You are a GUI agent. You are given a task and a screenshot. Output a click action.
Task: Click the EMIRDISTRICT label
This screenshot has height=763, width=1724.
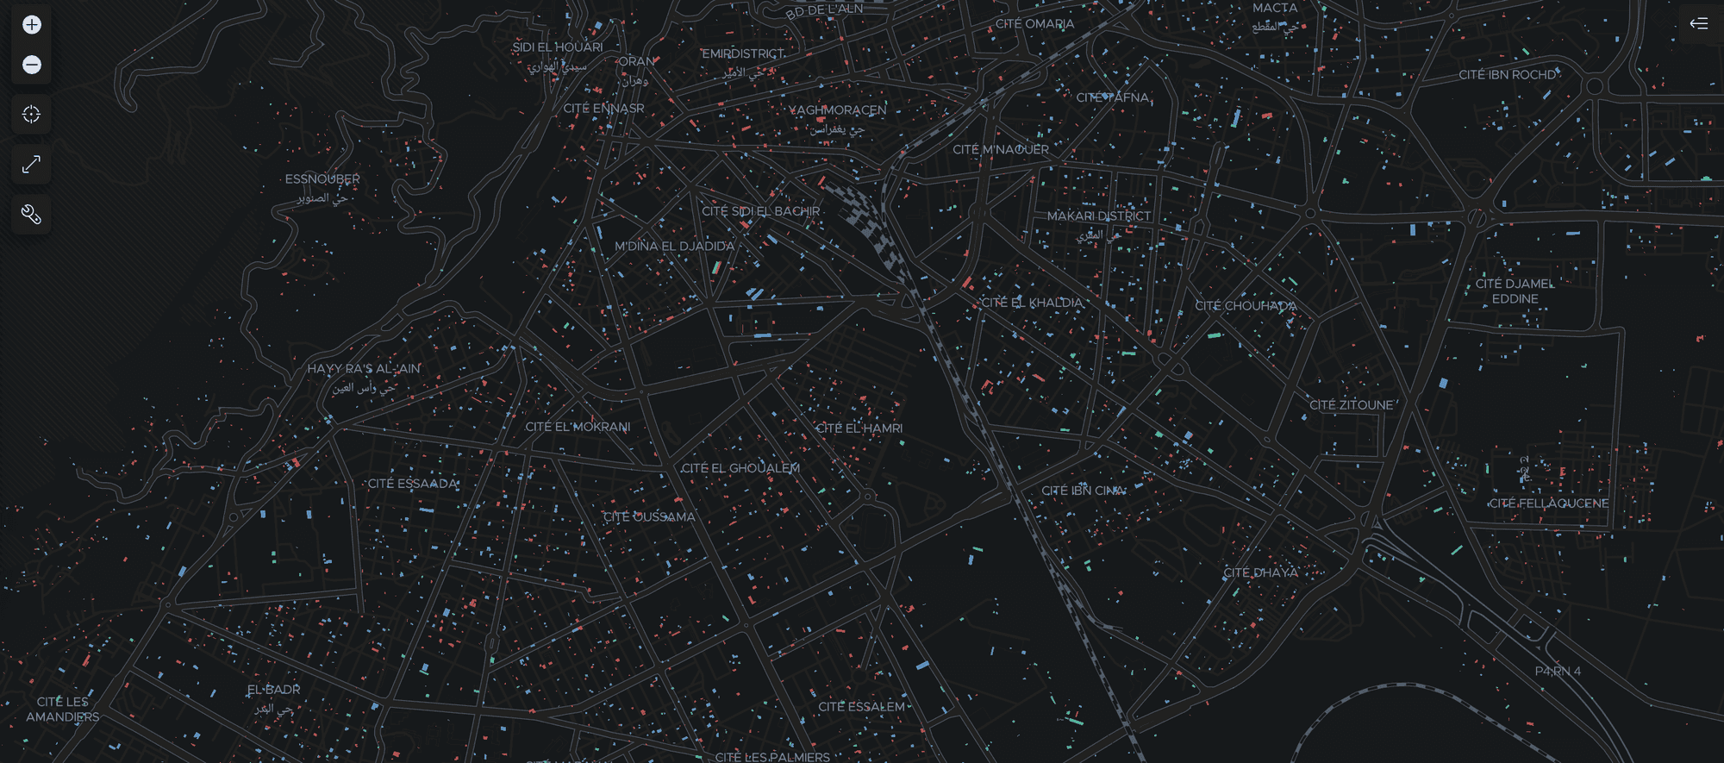click(x=743, y=54)
